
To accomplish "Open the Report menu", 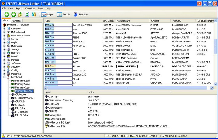I will click(19, 8).
